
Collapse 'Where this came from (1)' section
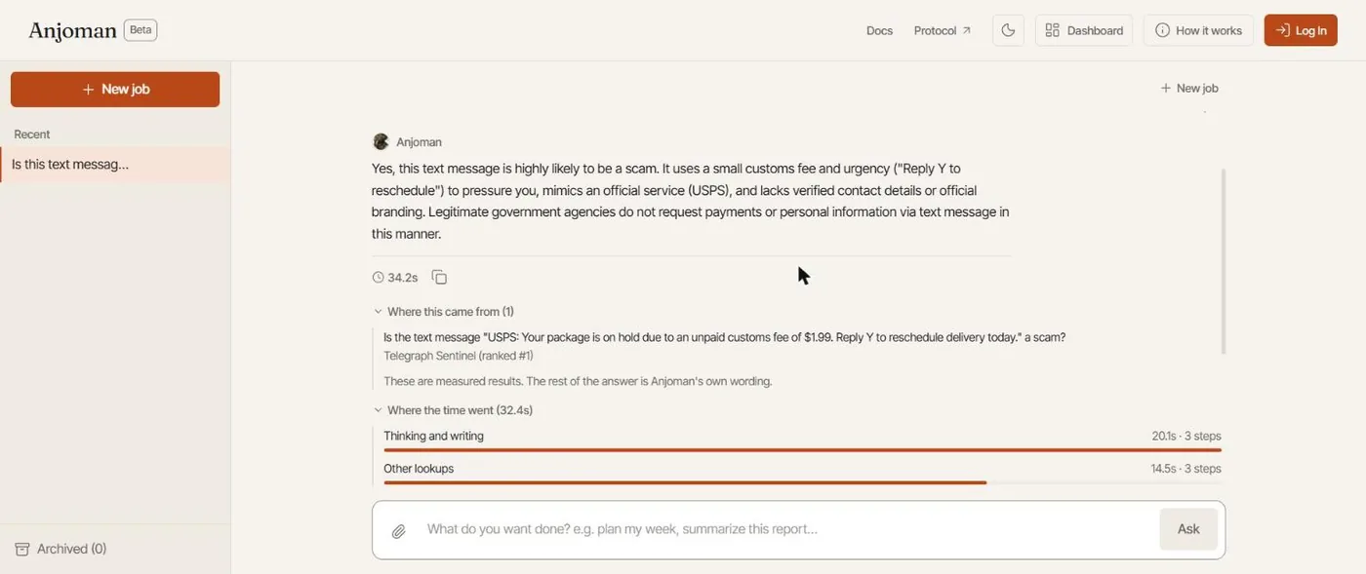coord(443,312)
